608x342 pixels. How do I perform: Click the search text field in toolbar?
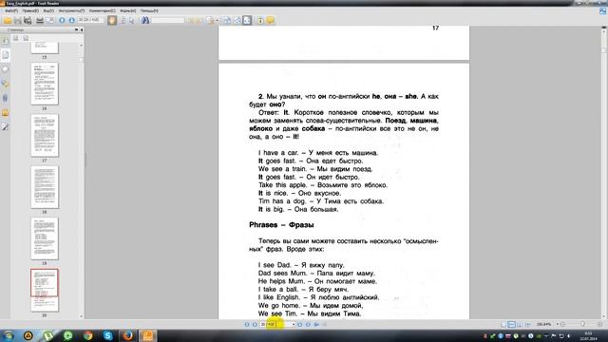[167, 20]
